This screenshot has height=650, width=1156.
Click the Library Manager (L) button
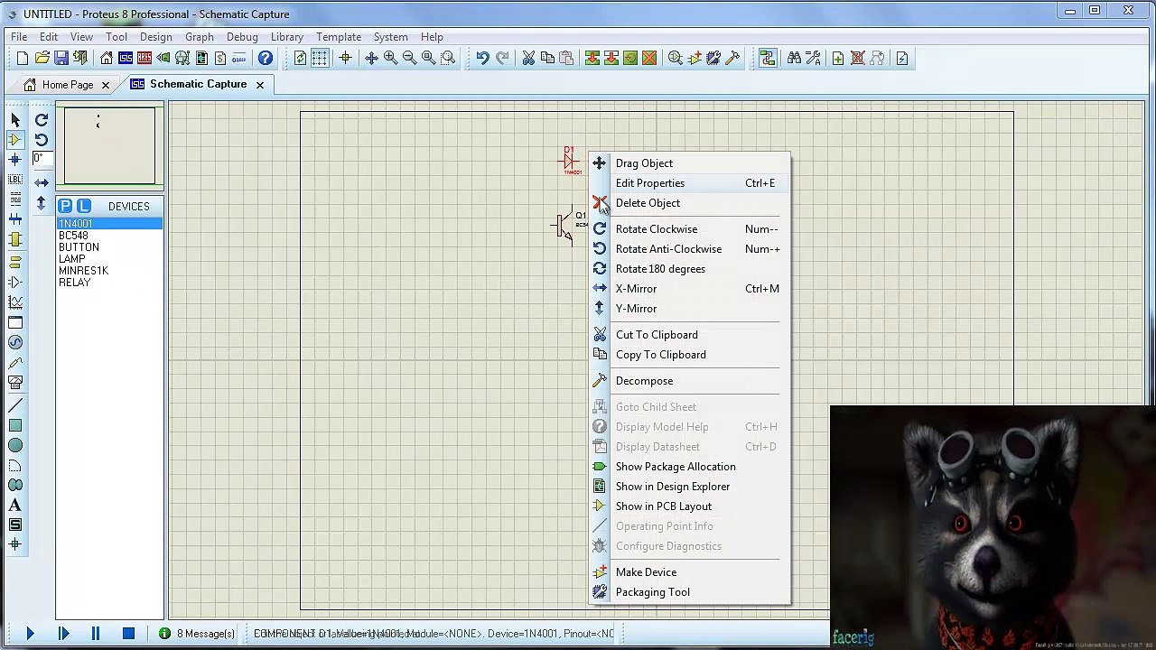pyautogui.click(x=83, y=206)
